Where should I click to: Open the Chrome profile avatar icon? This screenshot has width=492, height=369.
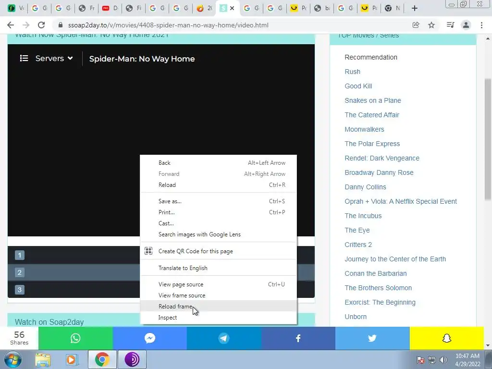(x=466, y=25)
